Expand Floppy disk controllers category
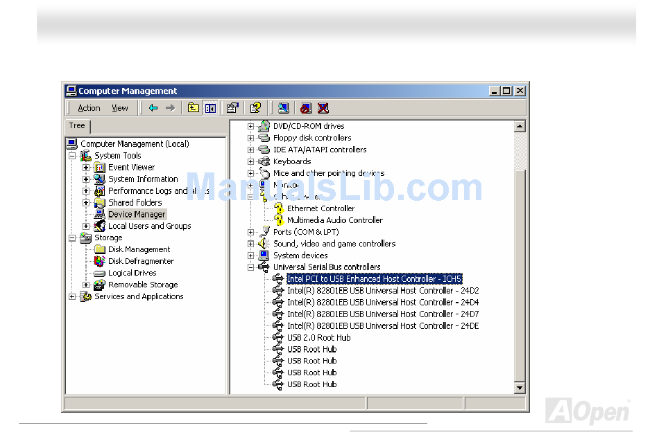 coord(251,138)
